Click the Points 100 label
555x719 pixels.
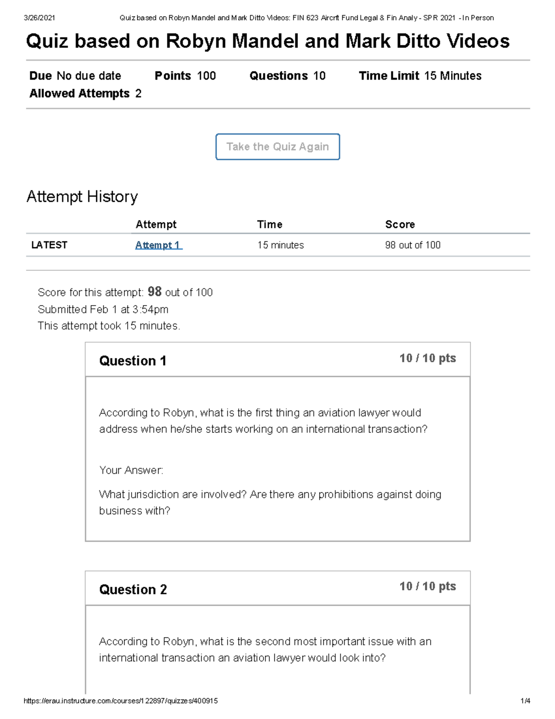(185, 75)
